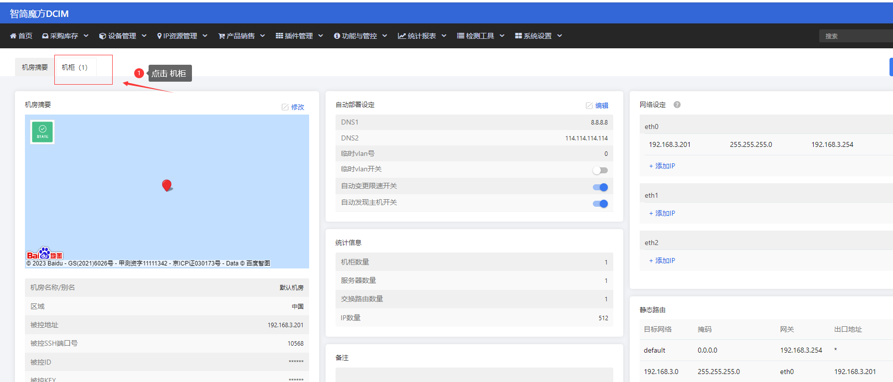This screenshot has height=382, width=893.
Task: Select the 机房名称 value 默认机房
Action: pos(291,287)
